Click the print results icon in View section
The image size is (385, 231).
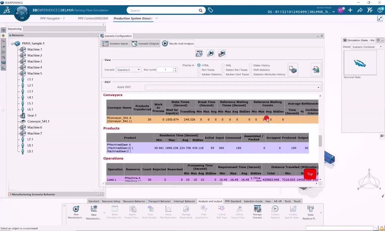pos(293,70)
